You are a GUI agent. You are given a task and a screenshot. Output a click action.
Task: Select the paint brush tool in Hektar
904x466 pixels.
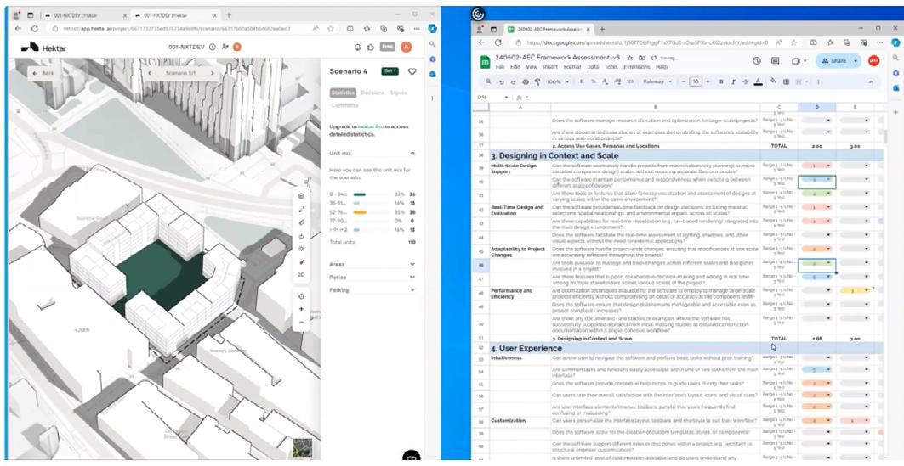(x=301, y=261)
